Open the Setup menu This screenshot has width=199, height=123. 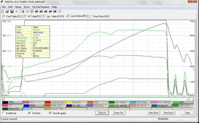coord(18,7)
